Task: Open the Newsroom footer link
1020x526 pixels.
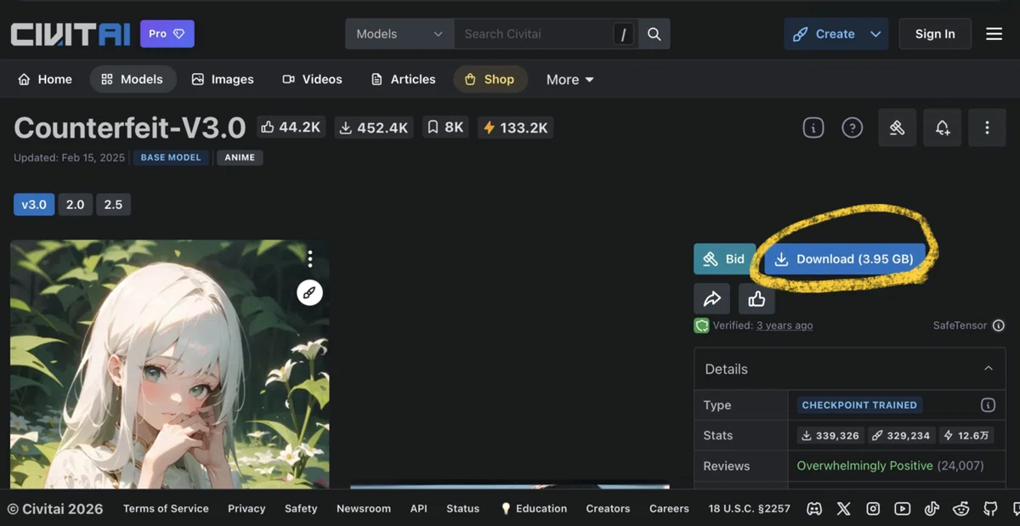Action: (x=364, y=508)
